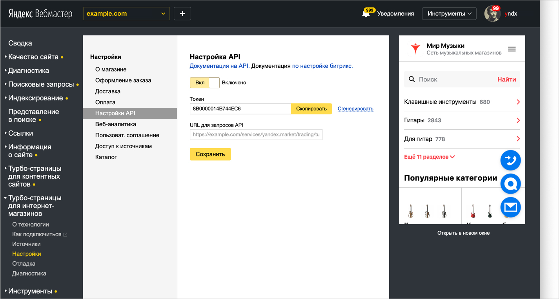The width and height of the screenshot is (559, 299).
Task: Select Каталог settings item
Action: (x=106, y=157)
